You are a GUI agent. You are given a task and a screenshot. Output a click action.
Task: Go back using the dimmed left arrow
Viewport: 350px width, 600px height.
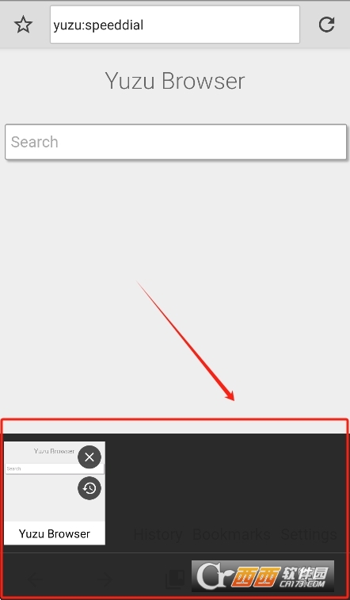(36, 579)
